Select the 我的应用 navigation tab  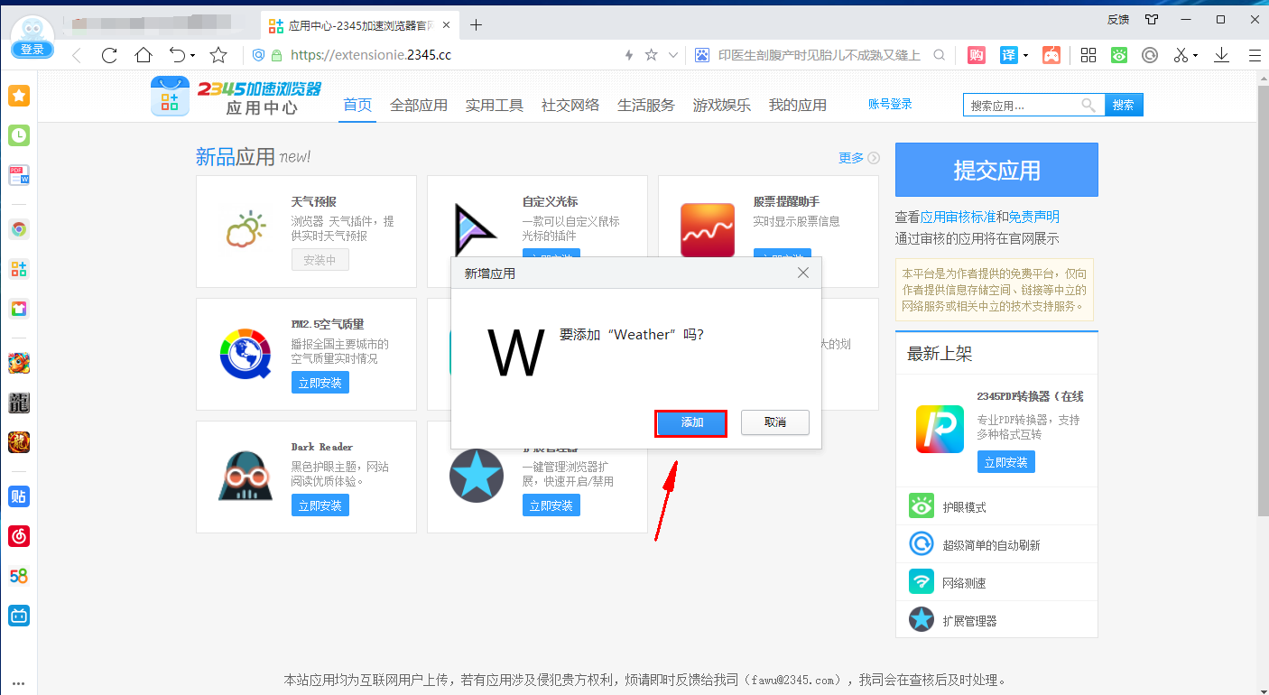(798, 105)
